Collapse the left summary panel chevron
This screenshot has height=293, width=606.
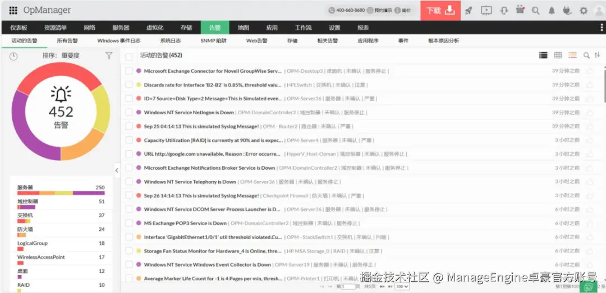(x=117, y=170)
